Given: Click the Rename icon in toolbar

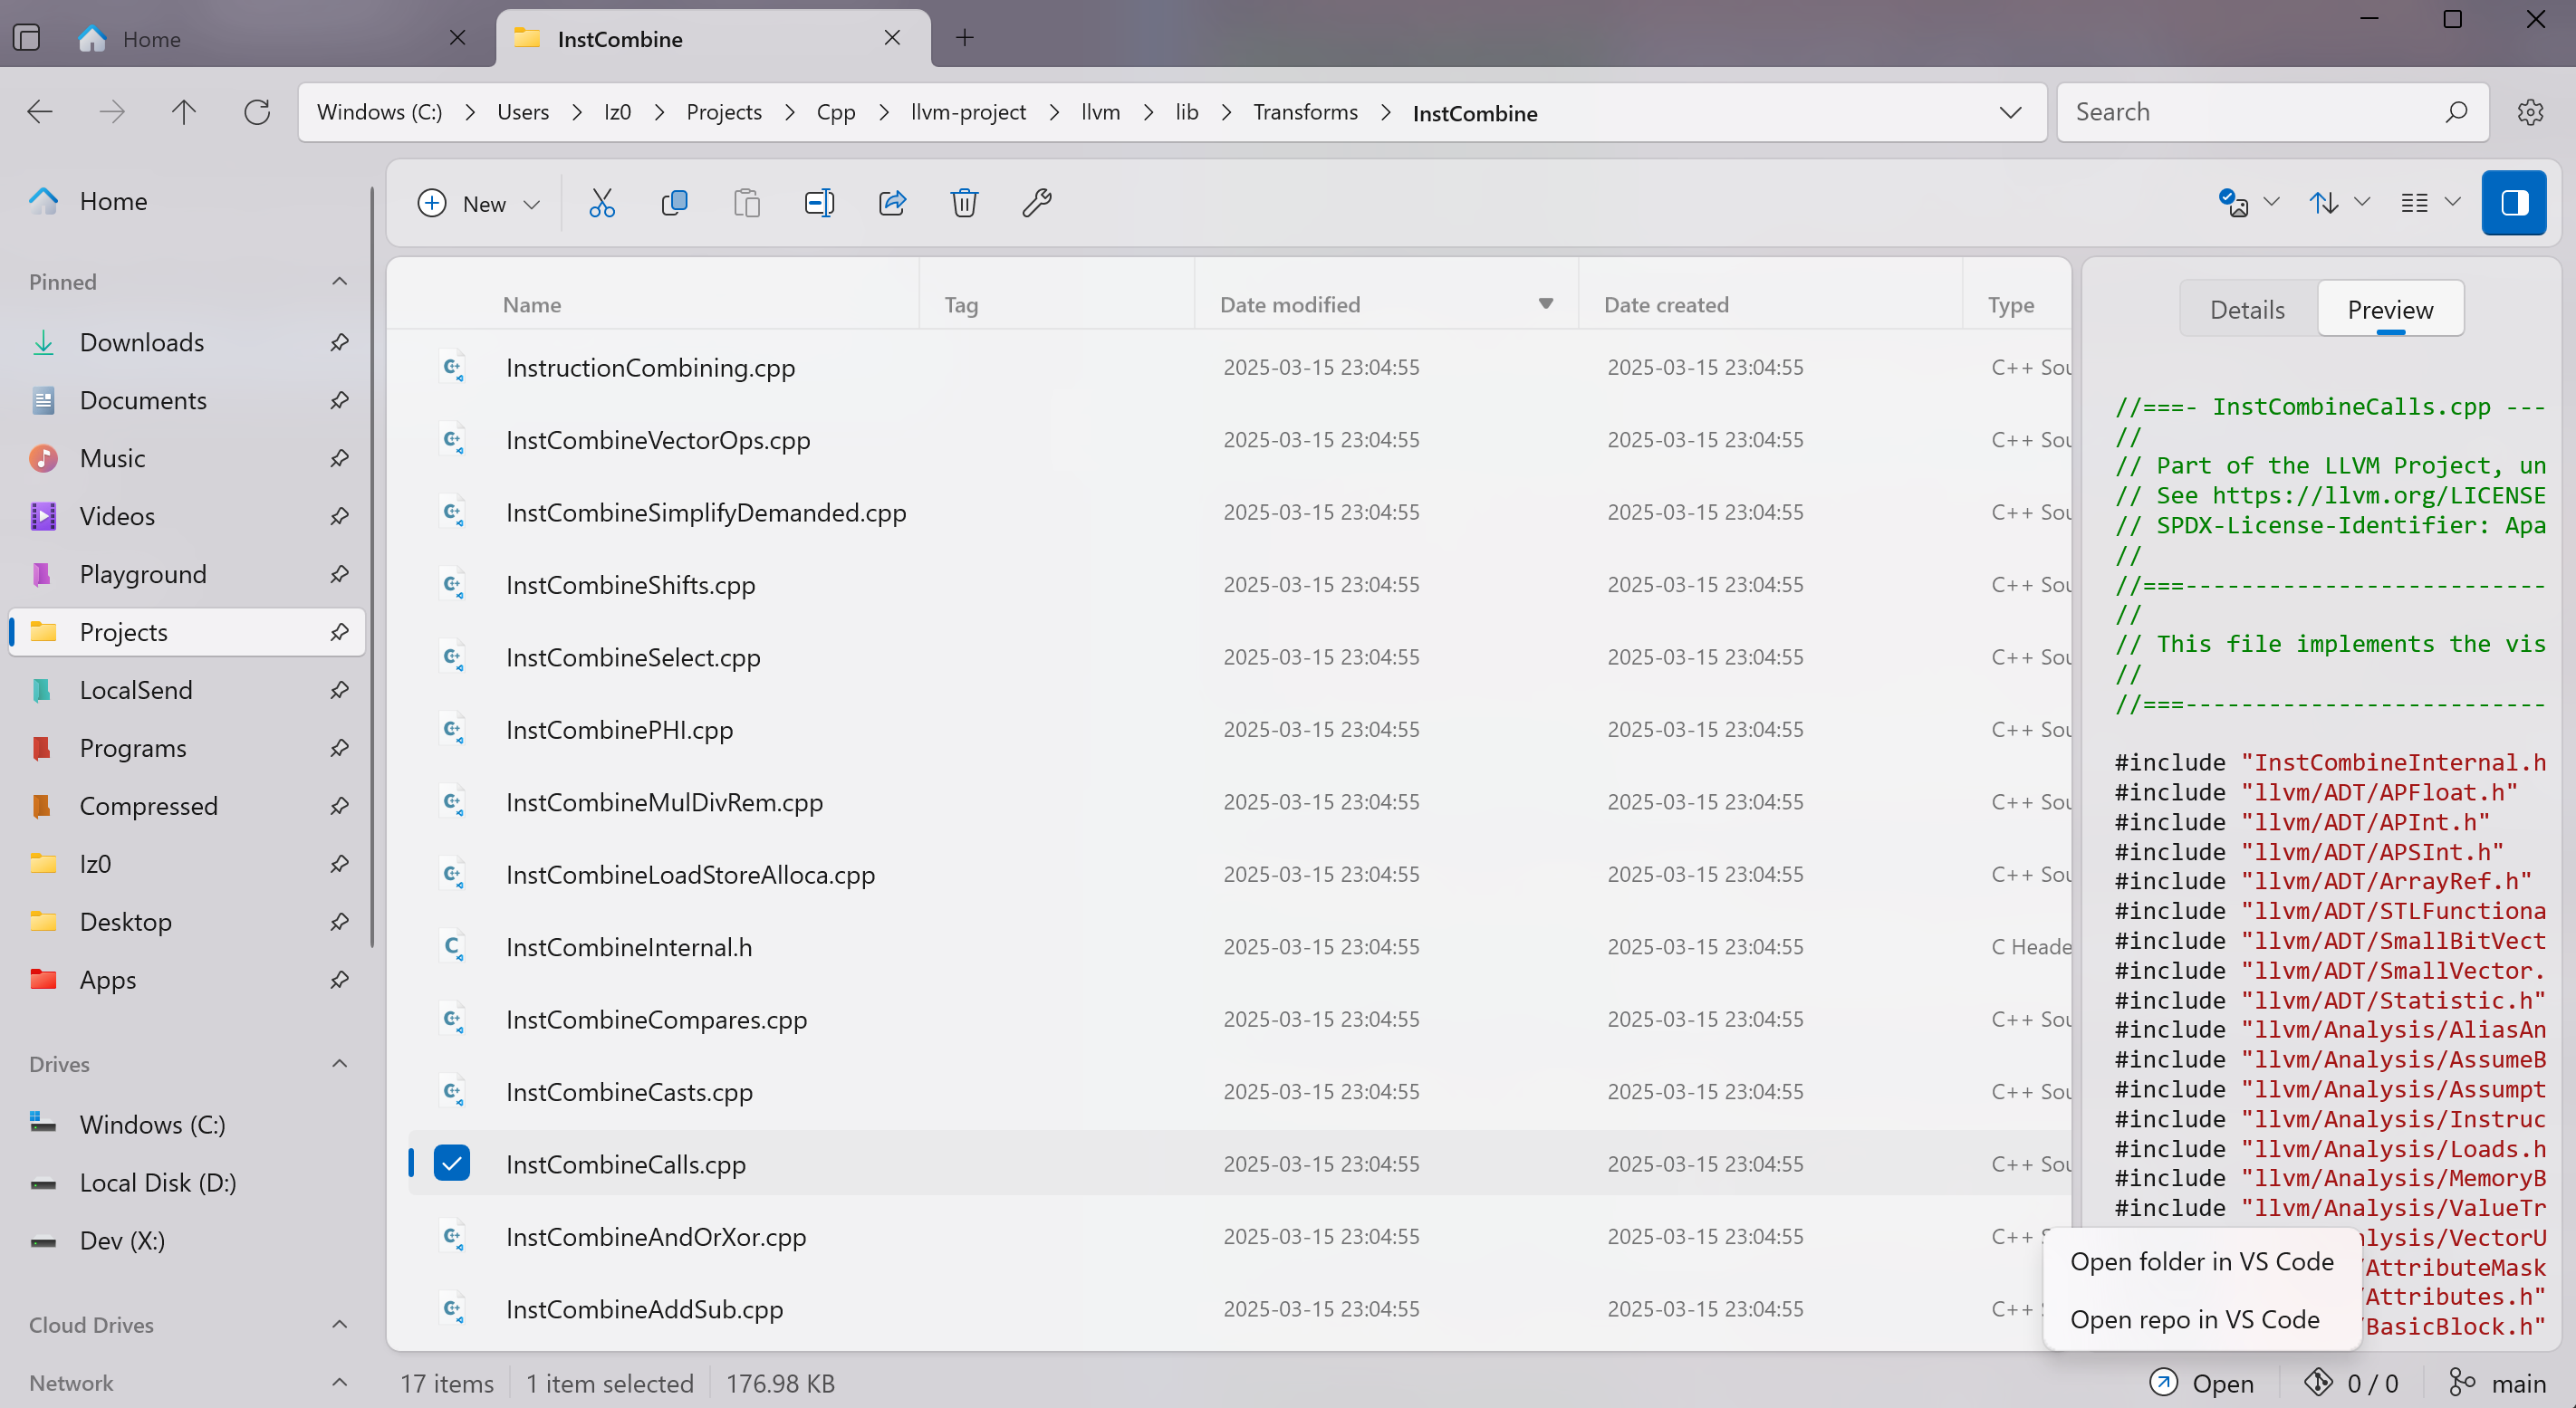Looking at the screenshot, I should tap(819, 203).
